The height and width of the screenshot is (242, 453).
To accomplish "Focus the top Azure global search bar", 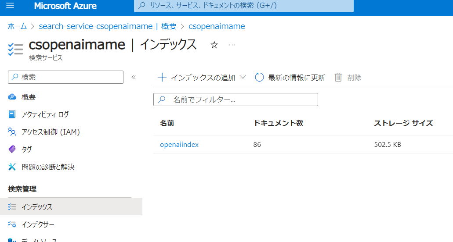I will pyautogui.click(x=243, y=6).
